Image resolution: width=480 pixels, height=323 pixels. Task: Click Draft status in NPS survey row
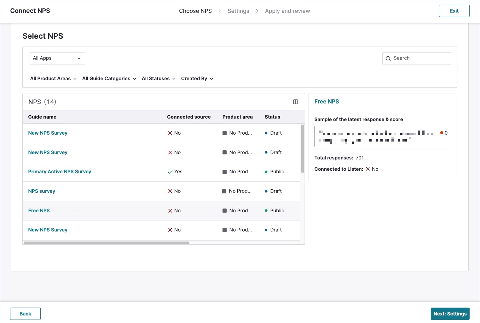273,191
